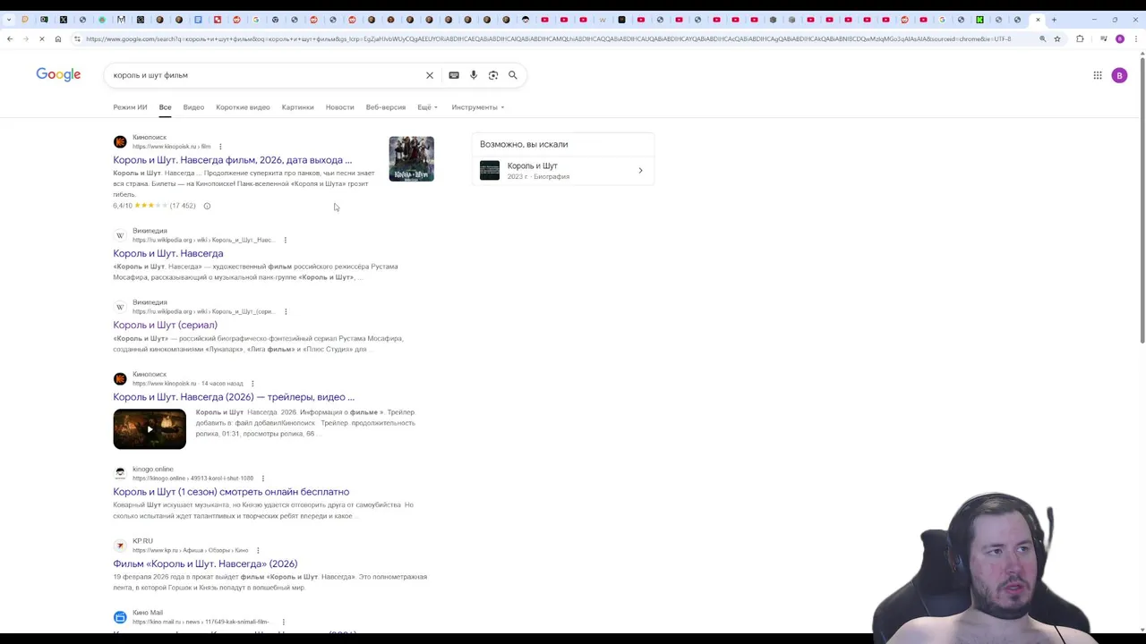Switch to Новости tab
The height and width of the screenshot is (644, 1146).
pos(339,107)
